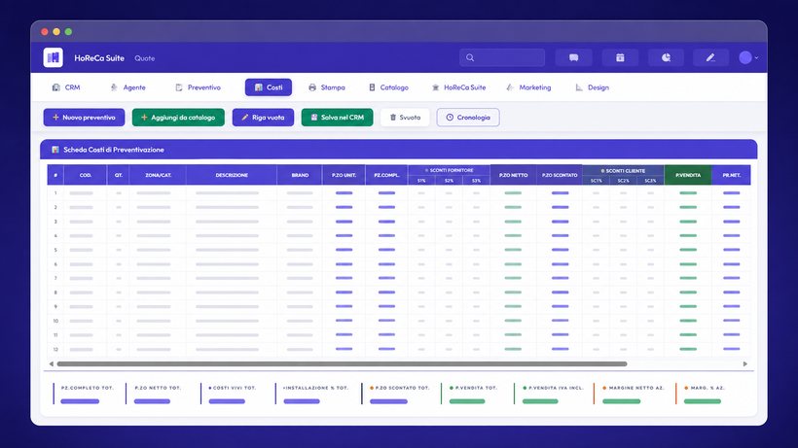Viewport: 798px width, 448px height.
Task: Select the Costi tab
Action: pyautogui.click(x=269, y=87)
